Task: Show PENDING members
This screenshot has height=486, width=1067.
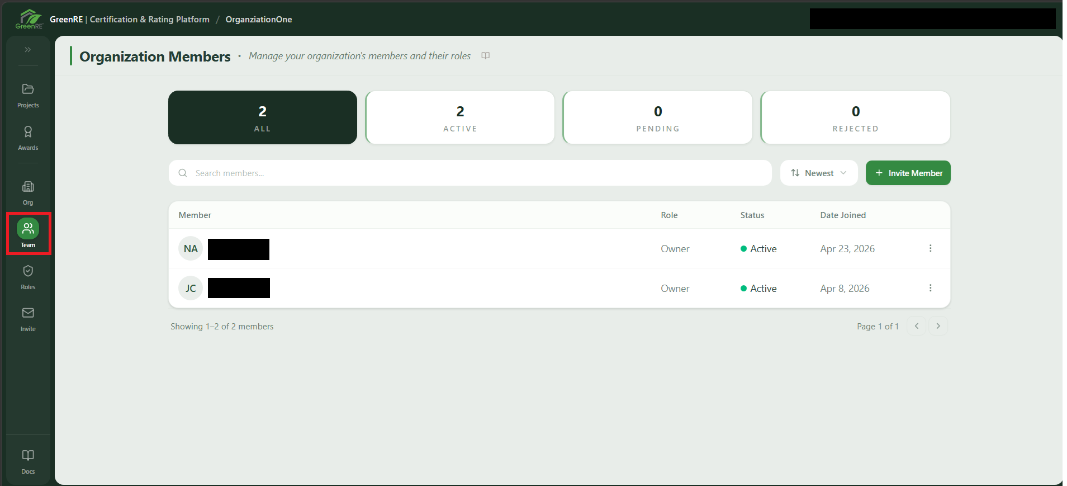Action: point(658,117)
